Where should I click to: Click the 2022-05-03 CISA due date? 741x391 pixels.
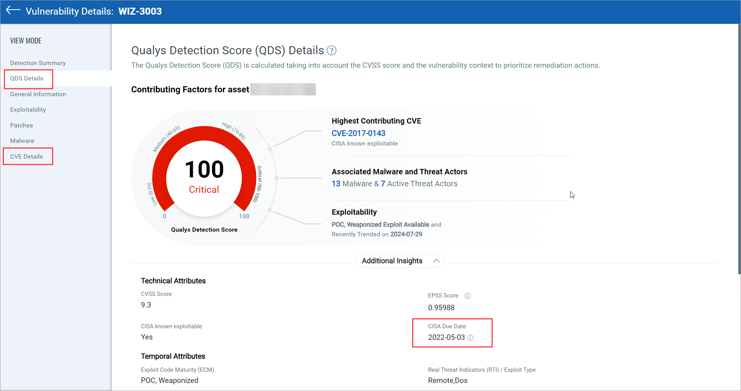tap(446, 338)
